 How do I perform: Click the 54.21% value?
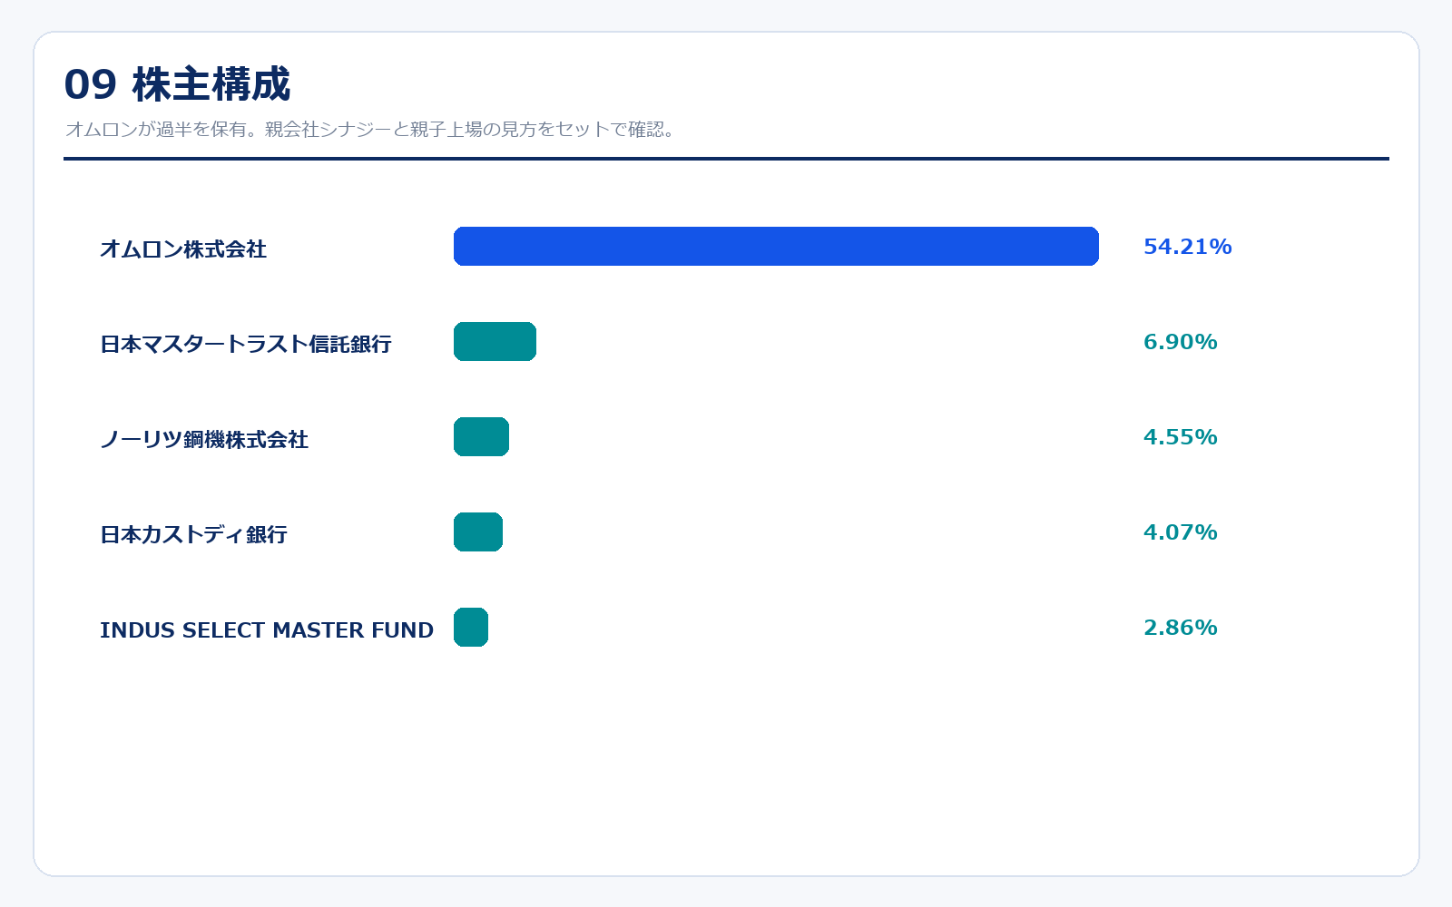click(x=1188, y=247)
